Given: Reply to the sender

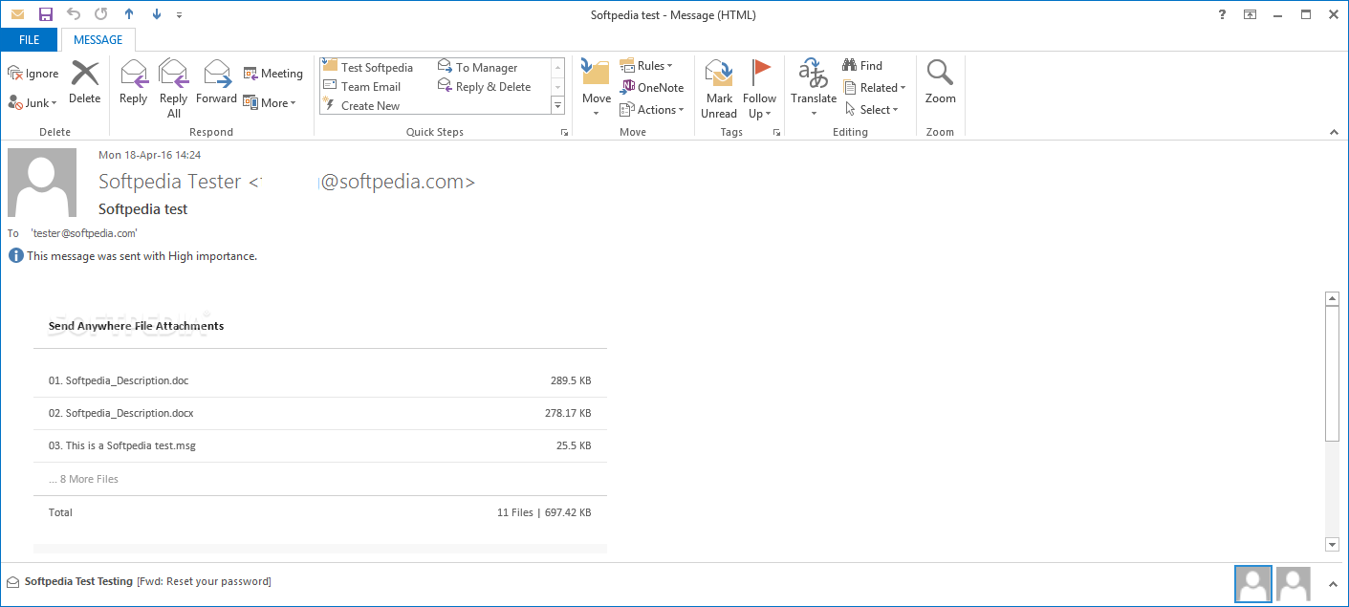Looking at the screenshot, I should (134, 82).
